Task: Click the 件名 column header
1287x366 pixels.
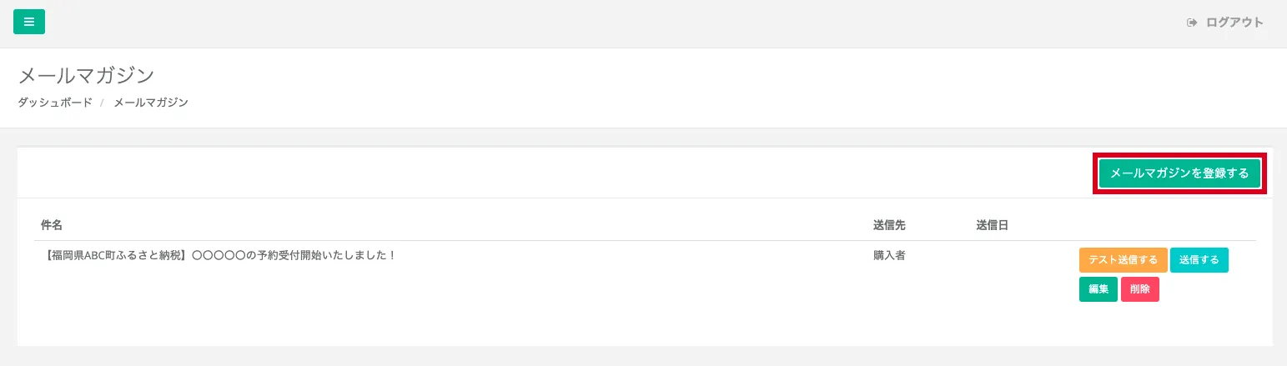Action: [x=52, y=225]
